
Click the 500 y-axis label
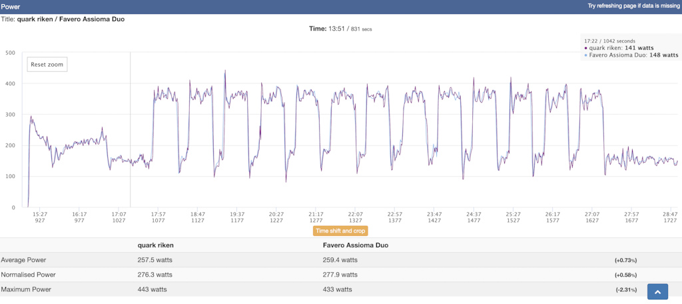[9, 53]
